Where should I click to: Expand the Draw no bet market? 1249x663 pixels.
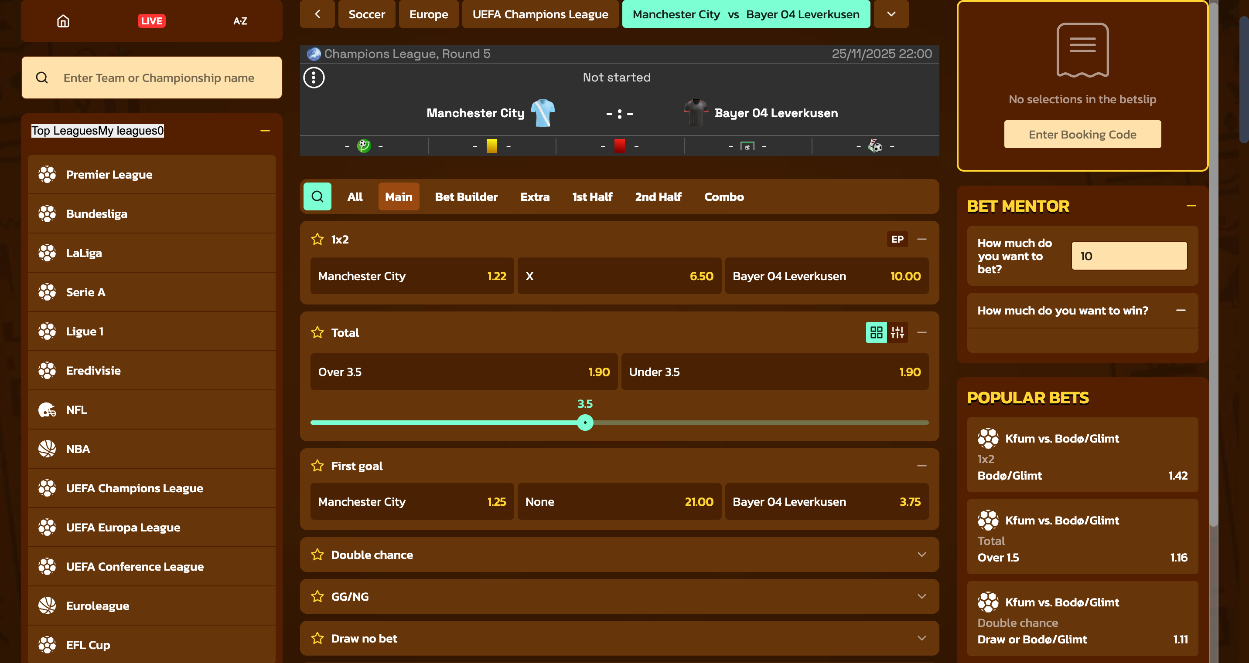click(x=922, y=638)
